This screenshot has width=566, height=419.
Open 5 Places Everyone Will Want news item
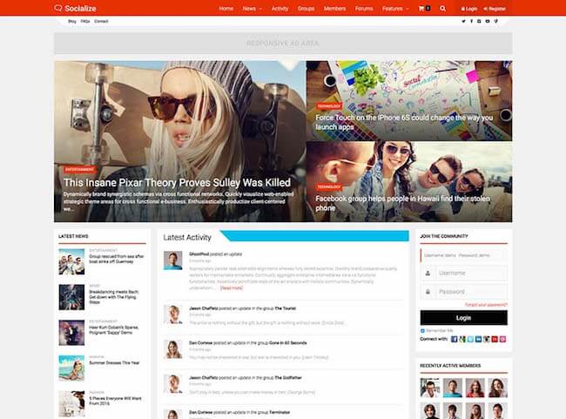click(115, 401)
